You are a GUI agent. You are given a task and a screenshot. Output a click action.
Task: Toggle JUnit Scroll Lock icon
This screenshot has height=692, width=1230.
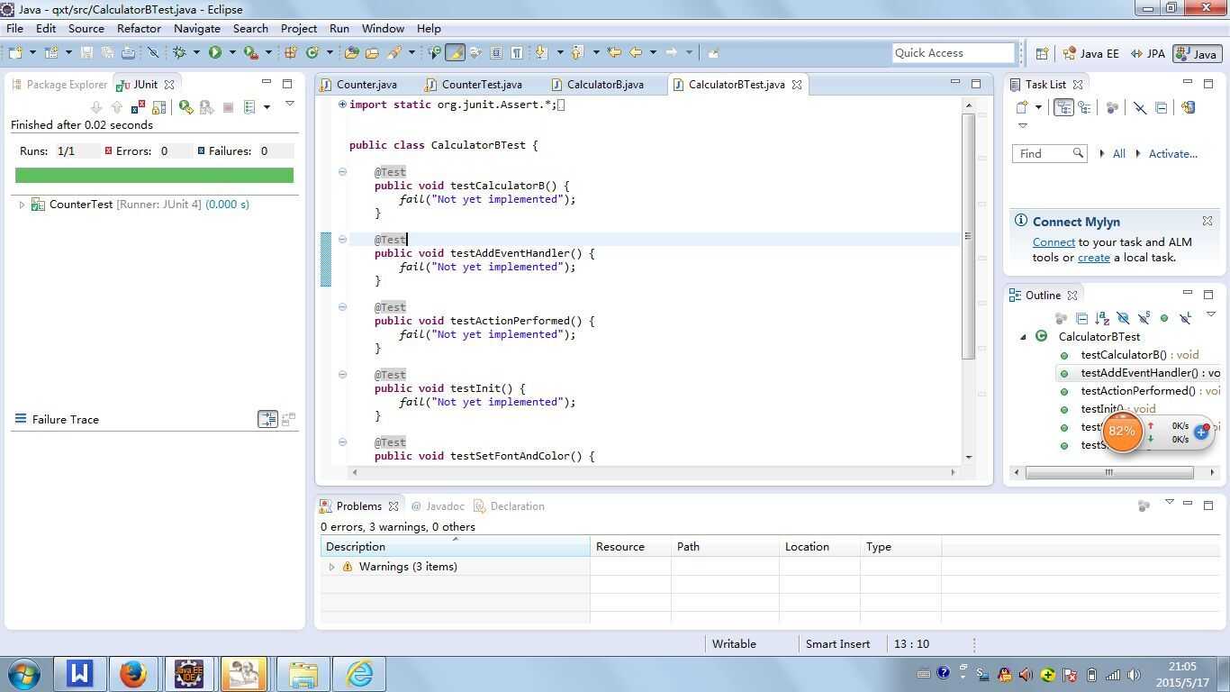click(158, 107)
